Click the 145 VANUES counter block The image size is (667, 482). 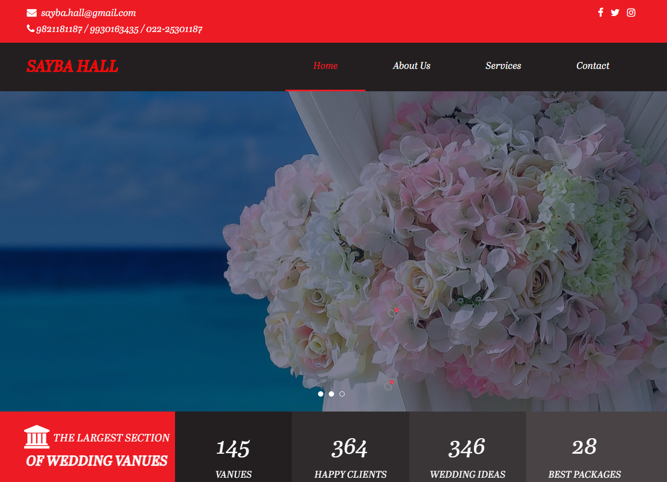[233, 454]
